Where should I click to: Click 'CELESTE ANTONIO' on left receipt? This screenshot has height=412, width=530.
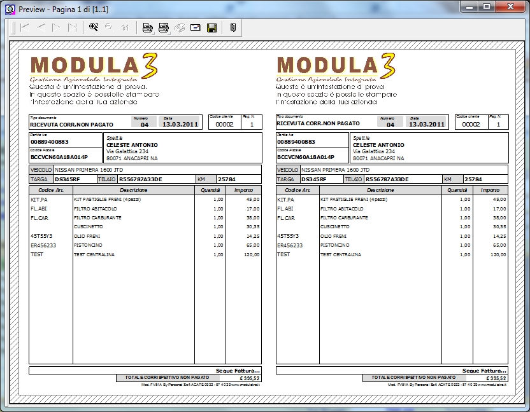point(132,145)
